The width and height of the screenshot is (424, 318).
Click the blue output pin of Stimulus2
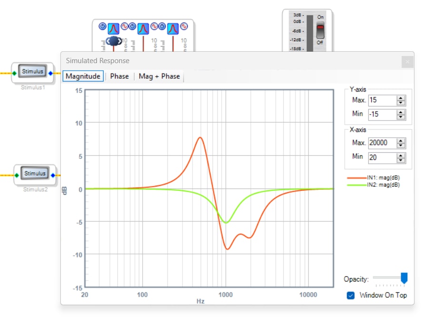point(53,175)
